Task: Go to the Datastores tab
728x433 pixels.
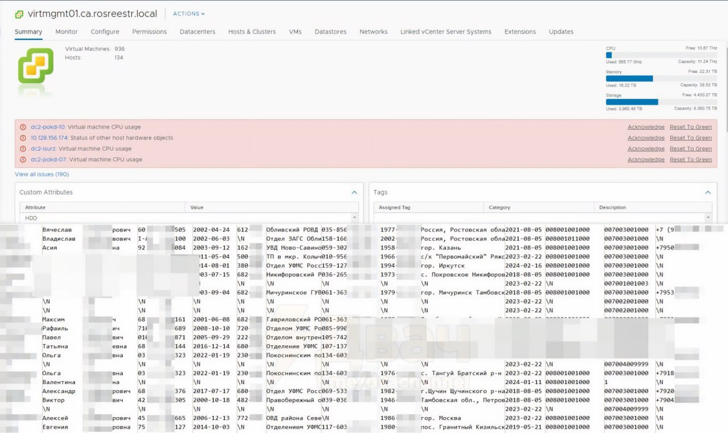Action: click(330, 32)
